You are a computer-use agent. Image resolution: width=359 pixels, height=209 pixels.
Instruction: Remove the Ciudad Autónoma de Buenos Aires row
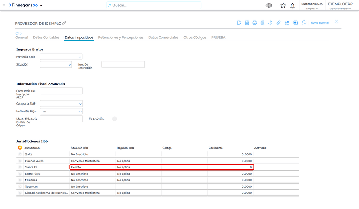point(20,193)
